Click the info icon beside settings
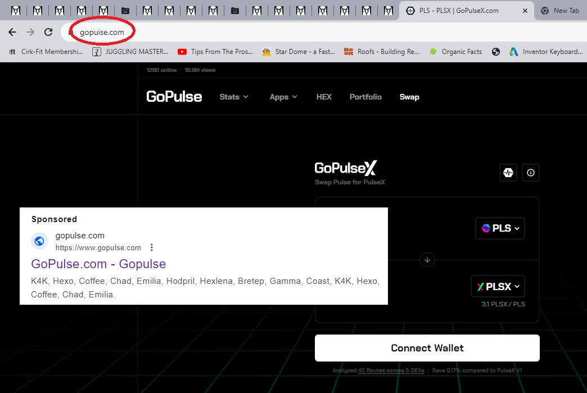The image size is (587, 393). pyautogui.click(x=531, y=173)
